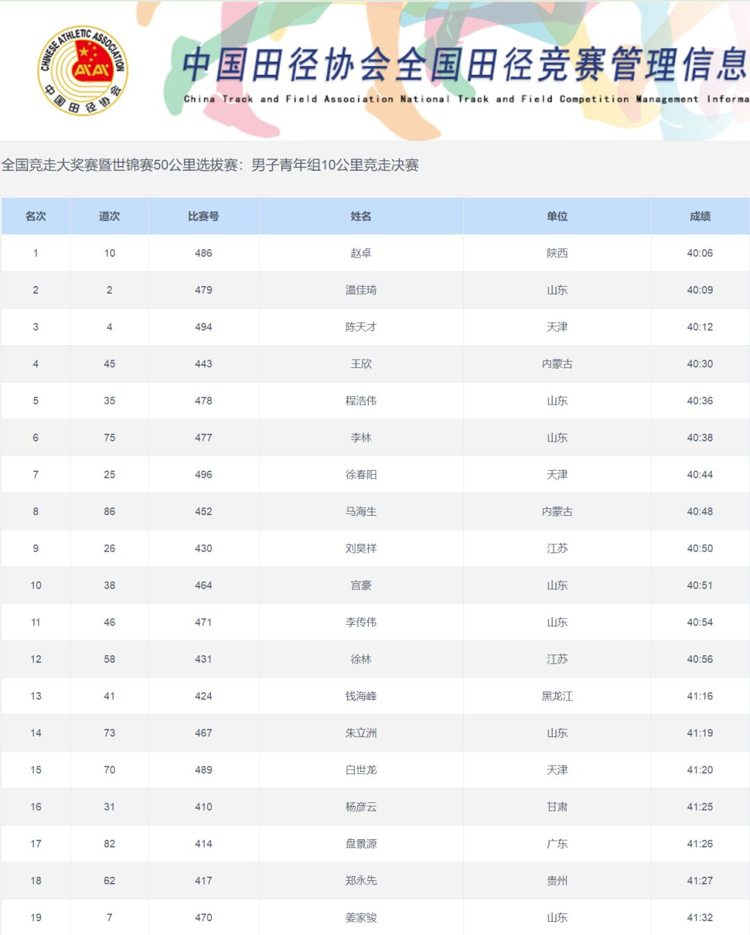The image size is (750, 935).
Task: Click the 名次 column header
Action: click(x=35, y=216)
